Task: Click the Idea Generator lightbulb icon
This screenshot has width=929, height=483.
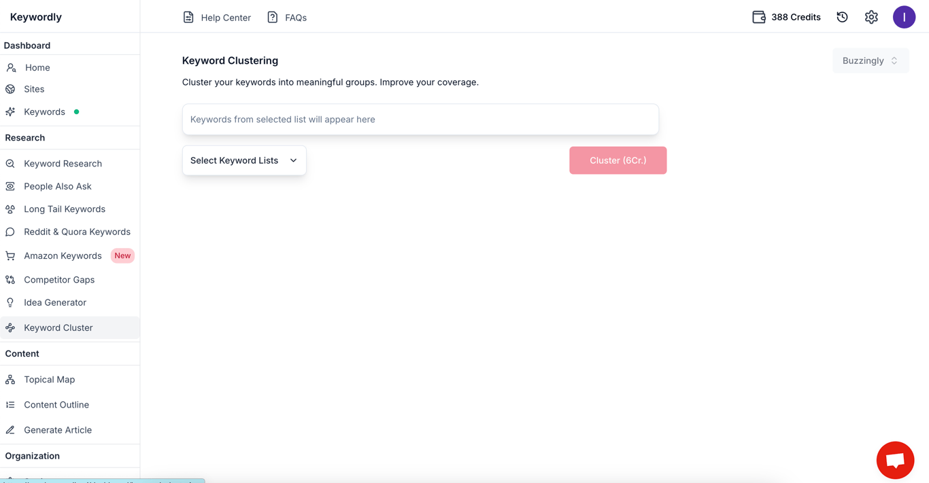Action: [10, 302]
